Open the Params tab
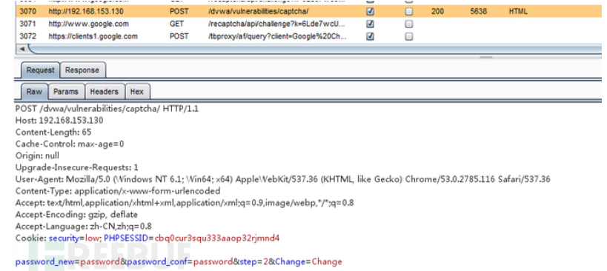This screenshot has width=607, height=271. coord(66,92)
